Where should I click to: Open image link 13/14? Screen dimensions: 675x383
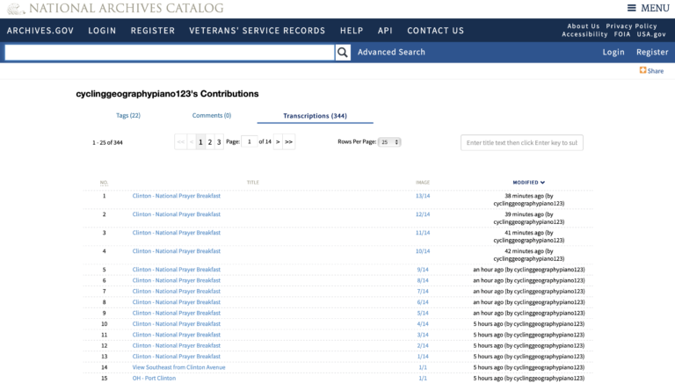[423, 196]
